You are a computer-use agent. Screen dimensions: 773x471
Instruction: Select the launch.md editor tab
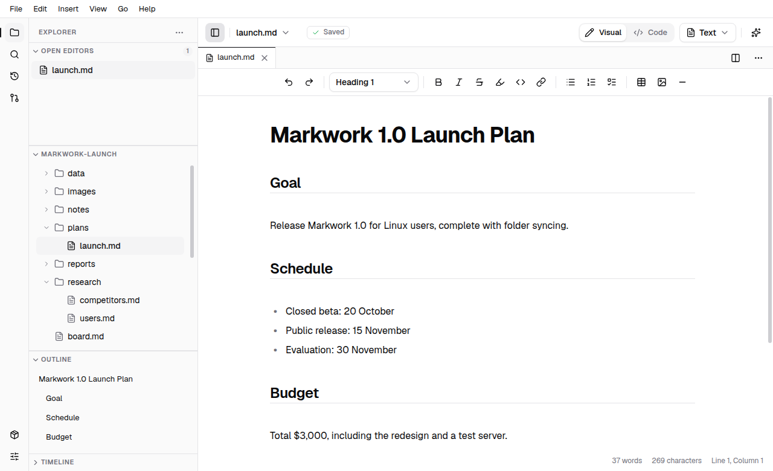pyautogui.click(x=237, y=58)
